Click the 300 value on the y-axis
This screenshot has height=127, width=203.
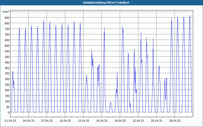point(7,79)
